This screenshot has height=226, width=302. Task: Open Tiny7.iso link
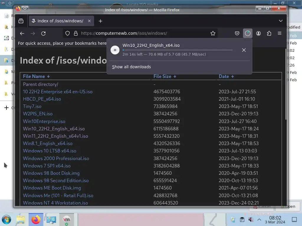tap(32, 106)
